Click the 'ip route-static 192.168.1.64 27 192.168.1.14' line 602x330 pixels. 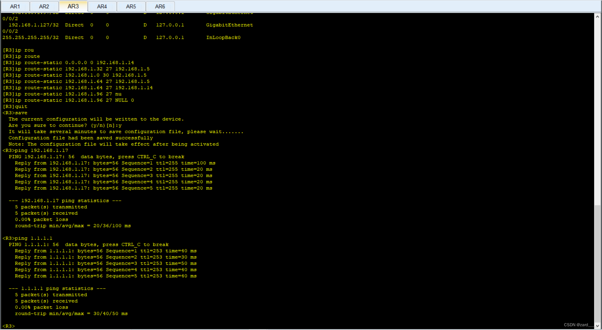pos(78,88)
